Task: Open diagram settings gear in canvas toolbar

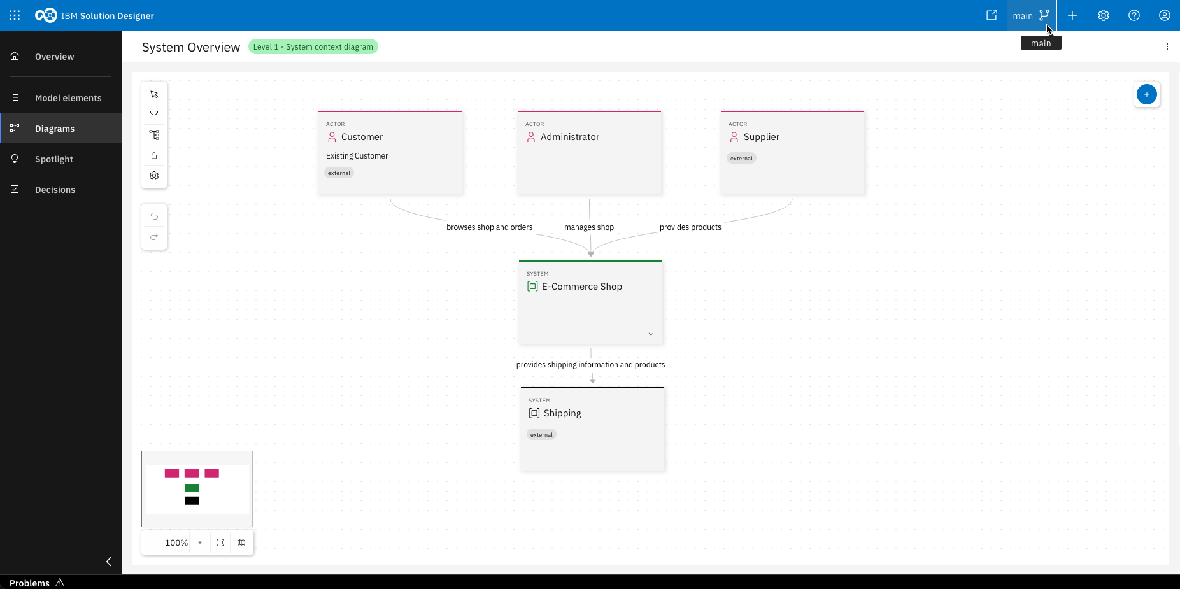Action: coord(154,176)
